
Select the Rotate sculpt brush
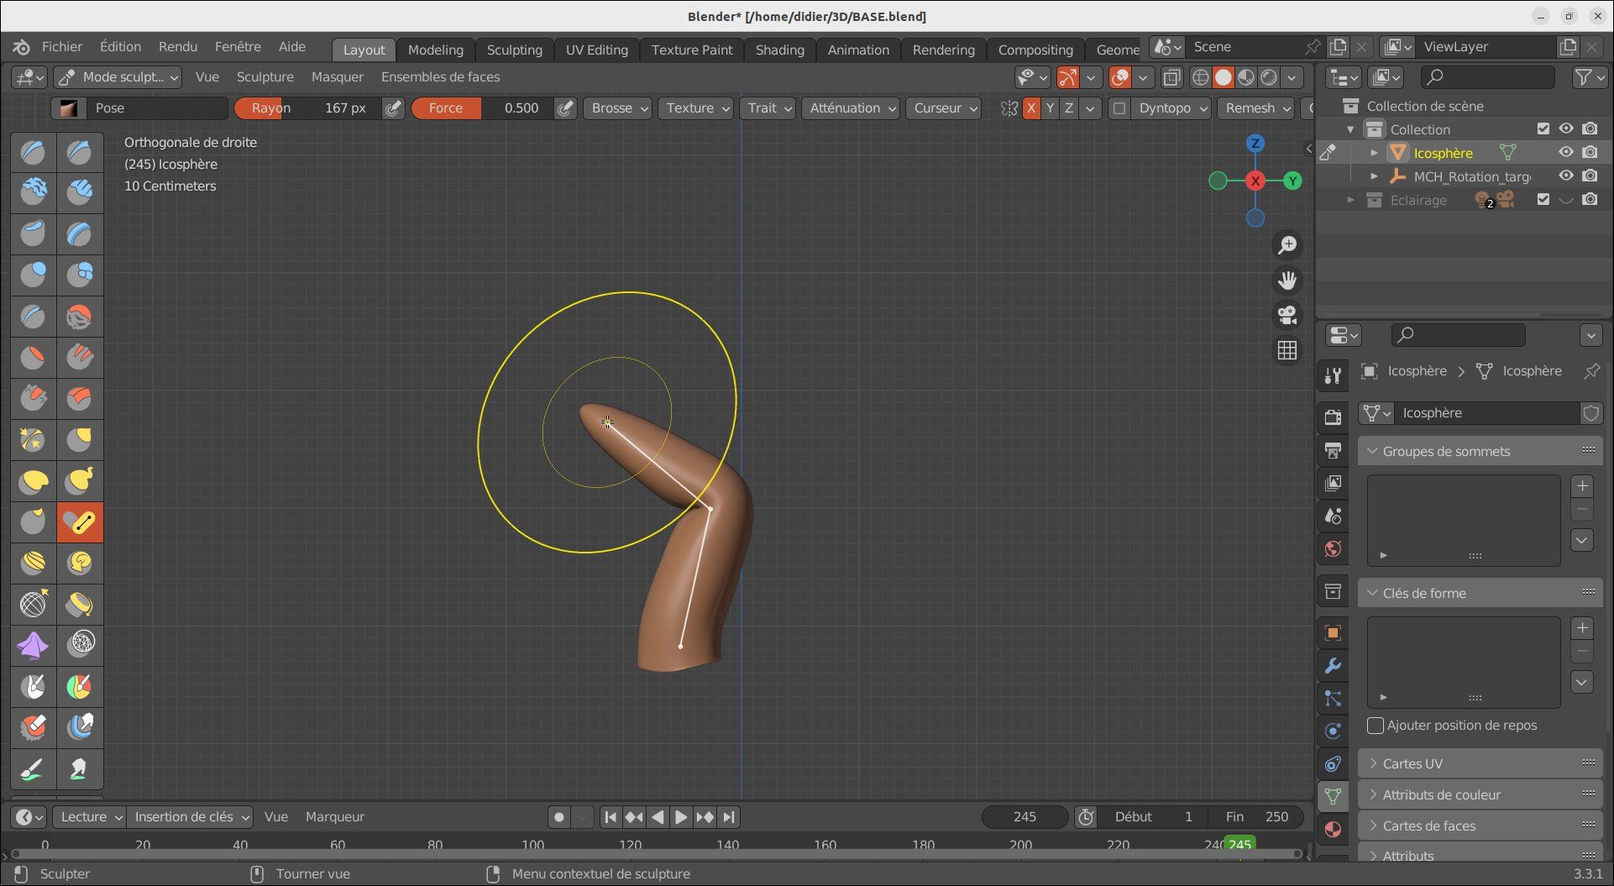click(80, 564)
